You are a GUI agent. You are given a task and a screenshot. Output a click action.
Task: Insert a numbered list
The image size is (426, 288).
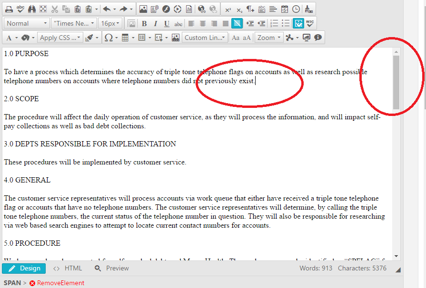tap(274, 23)
